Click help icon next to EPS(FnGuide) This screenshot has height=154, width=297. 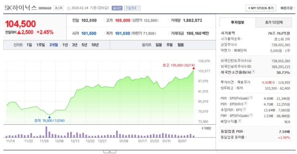(x=251, y=97)
